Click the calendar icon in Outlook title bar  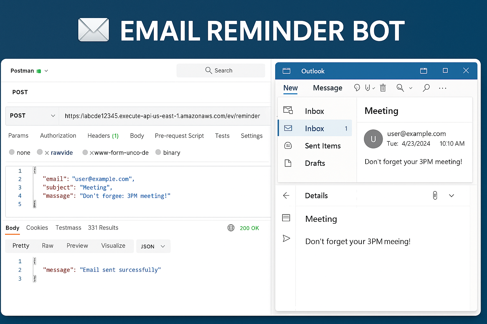(424, 71)
